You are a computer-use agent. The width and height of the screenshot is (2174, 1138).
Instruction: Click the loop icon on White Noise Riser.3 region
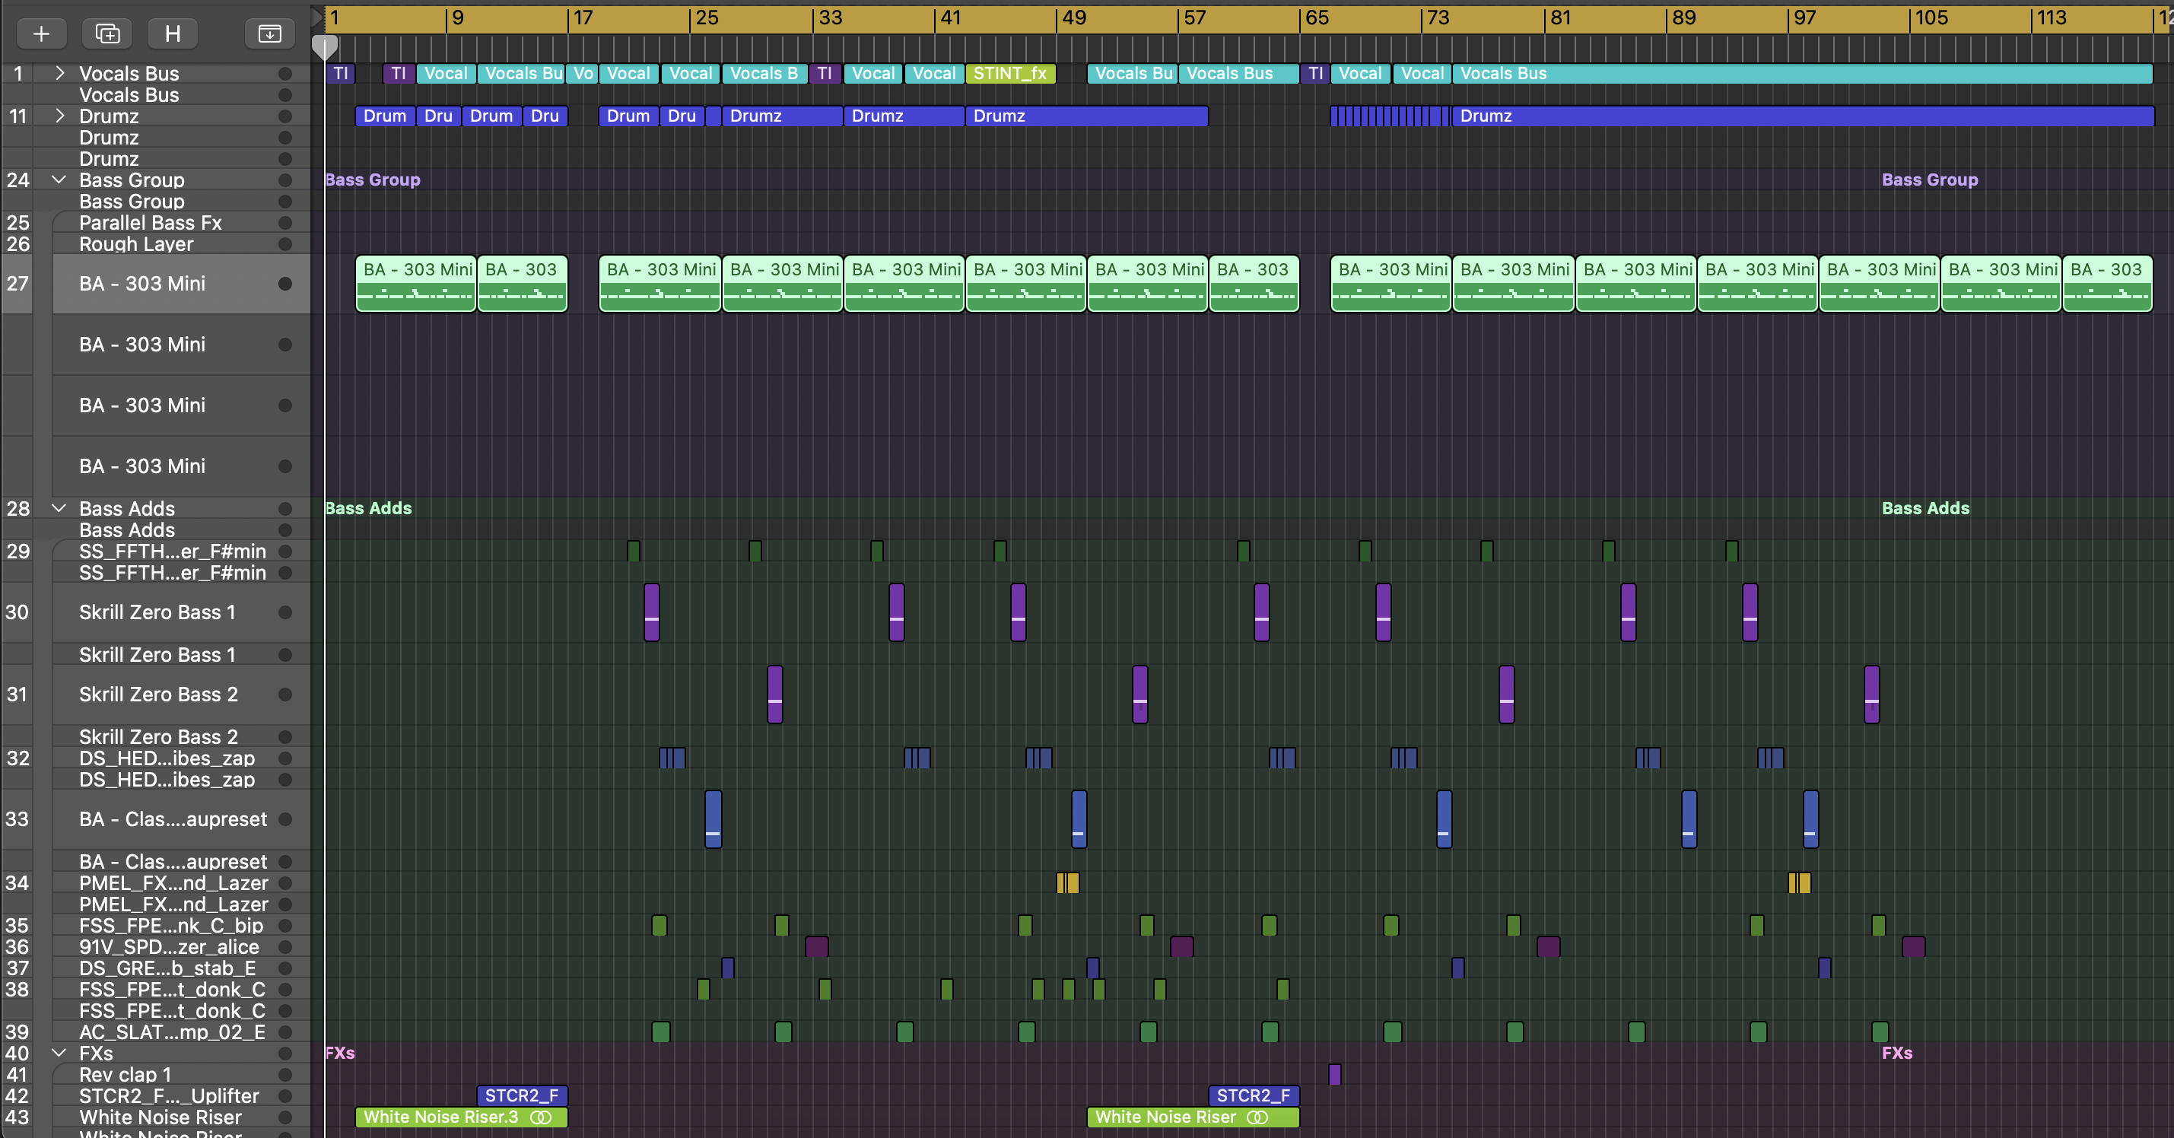541,1117
